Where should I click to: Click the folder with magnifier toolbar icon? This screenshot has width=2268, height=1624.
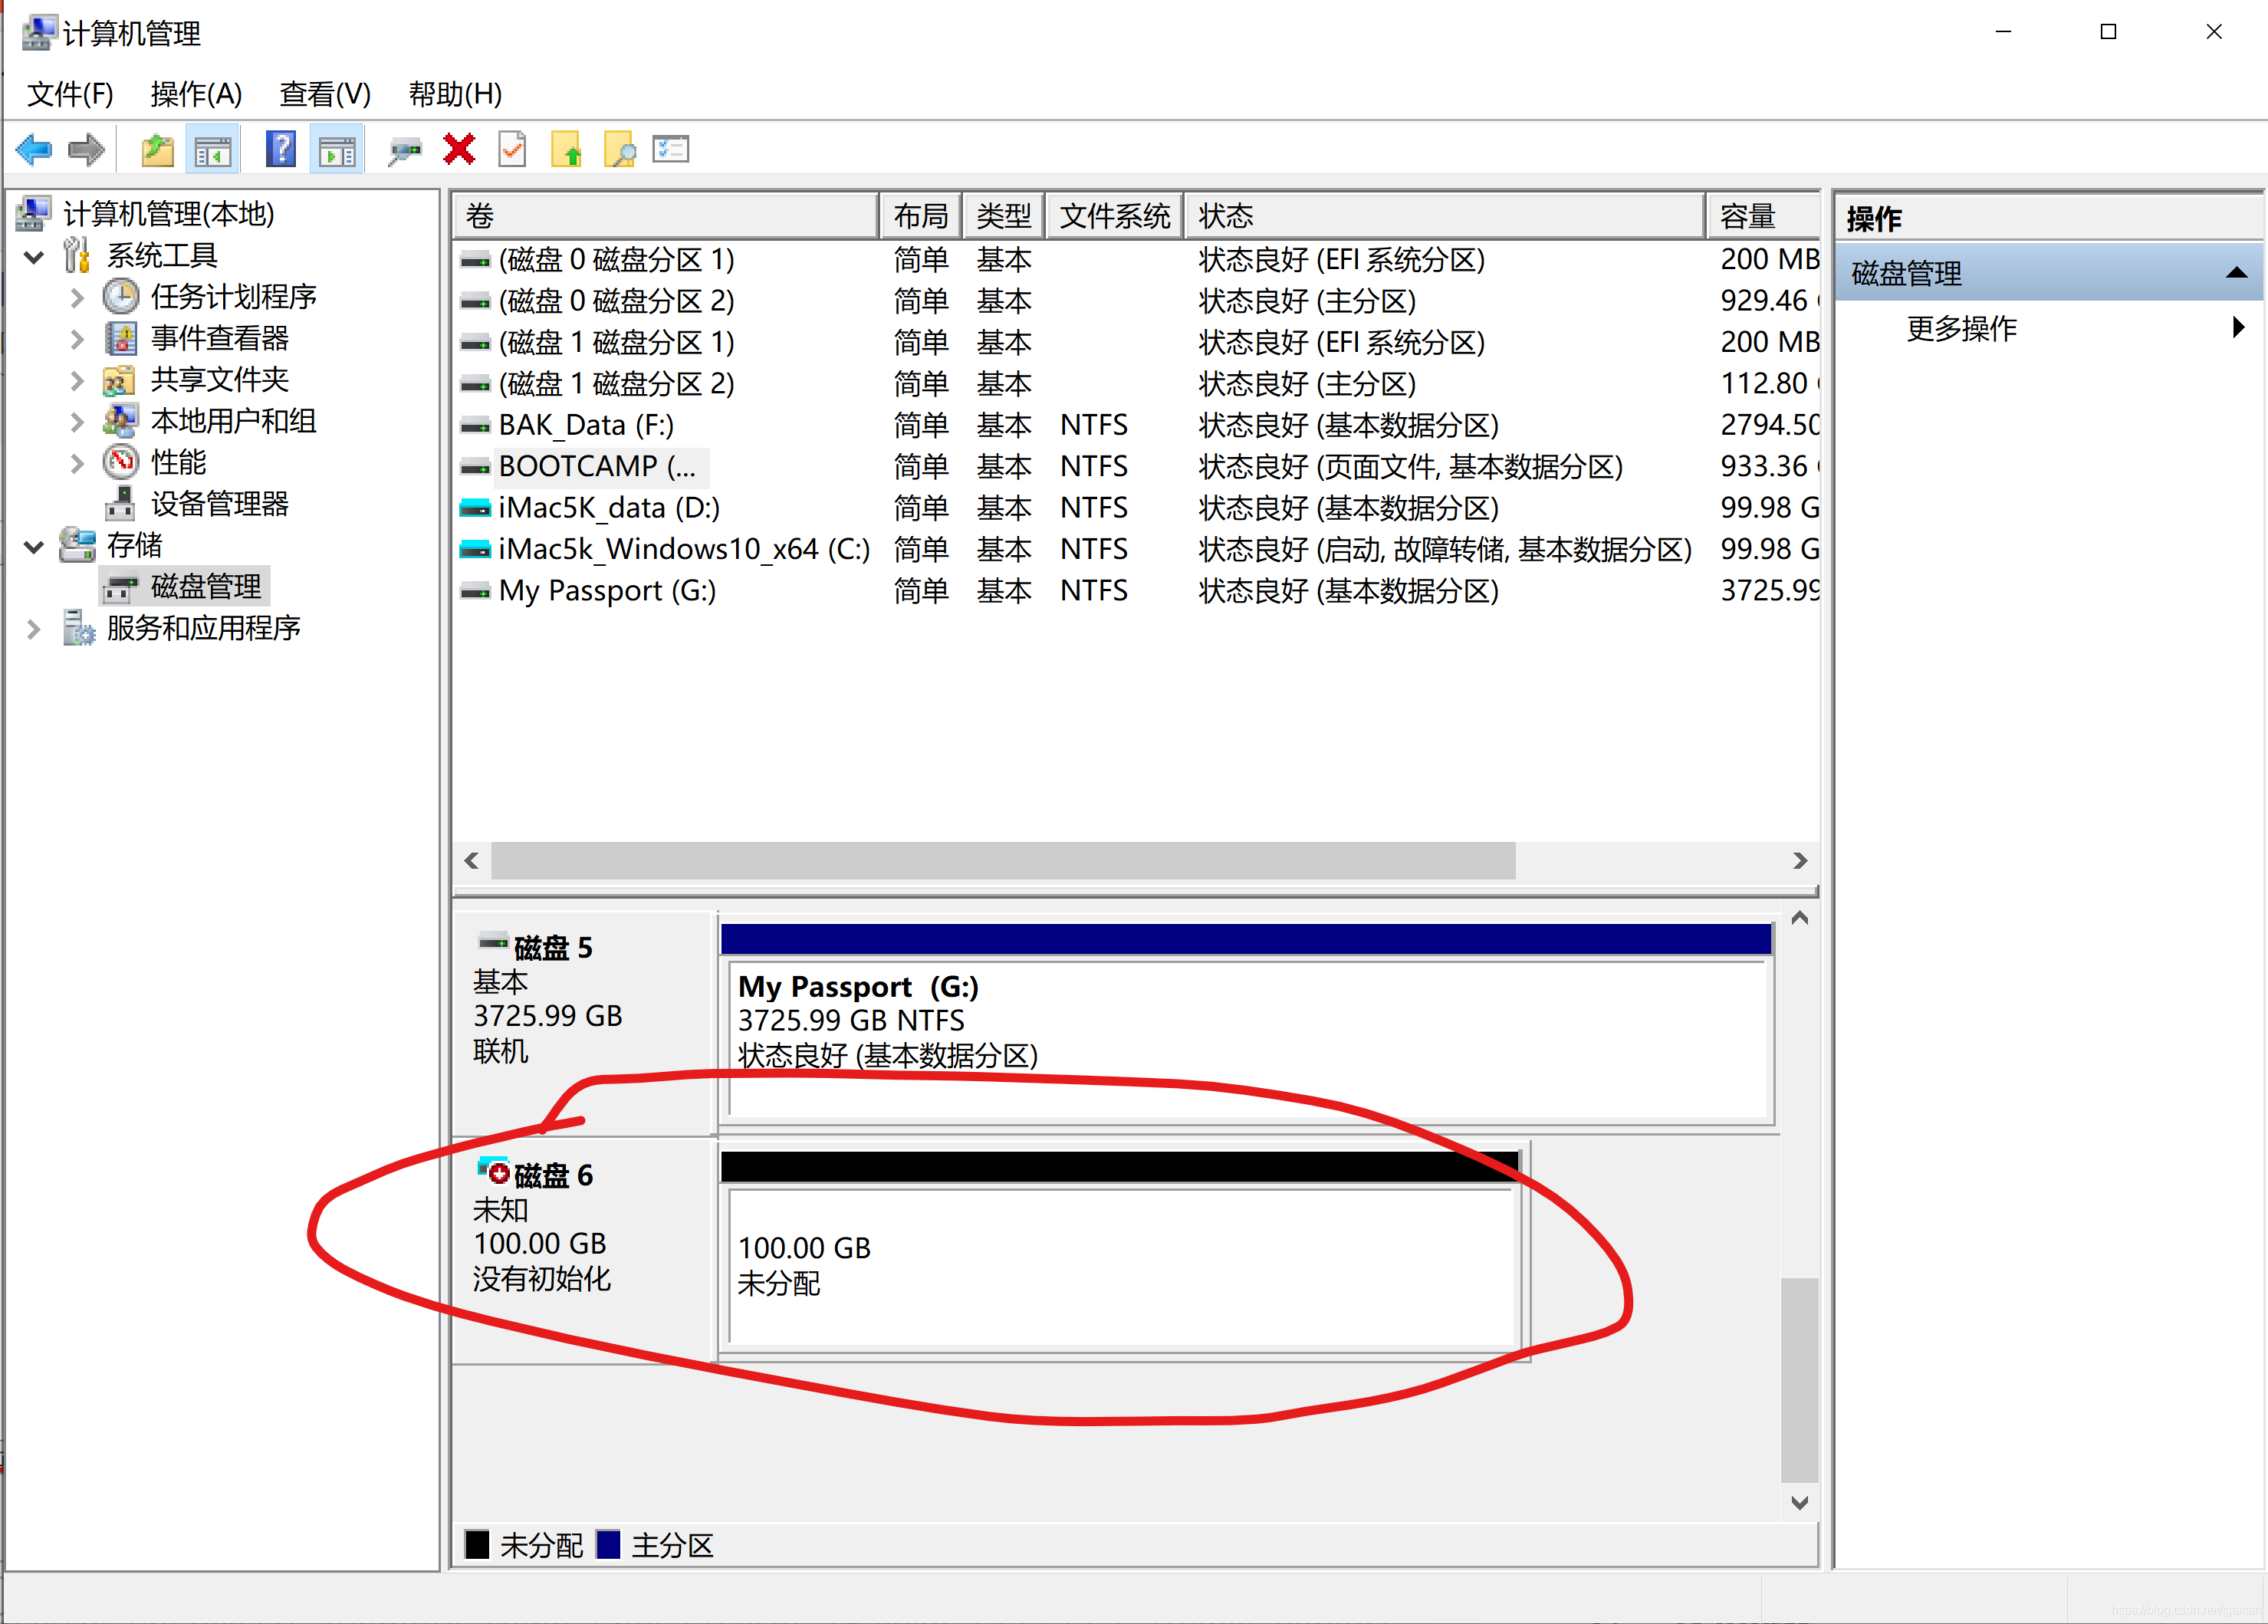pos(619,151)
